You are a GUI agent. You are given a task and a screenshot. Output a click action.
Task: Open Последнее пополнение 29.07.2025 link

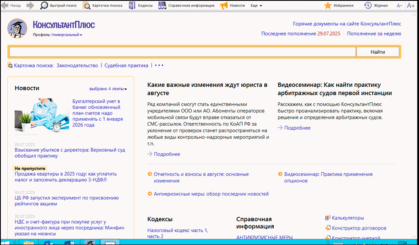click(301, 34)
